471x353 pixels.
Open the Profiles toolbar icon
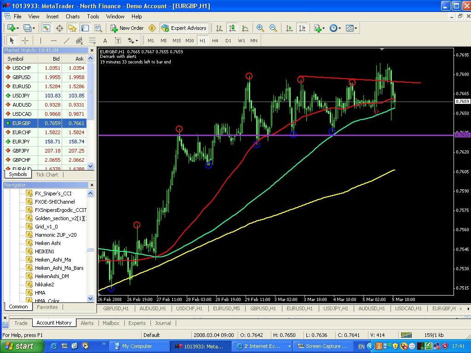(29, 28)
